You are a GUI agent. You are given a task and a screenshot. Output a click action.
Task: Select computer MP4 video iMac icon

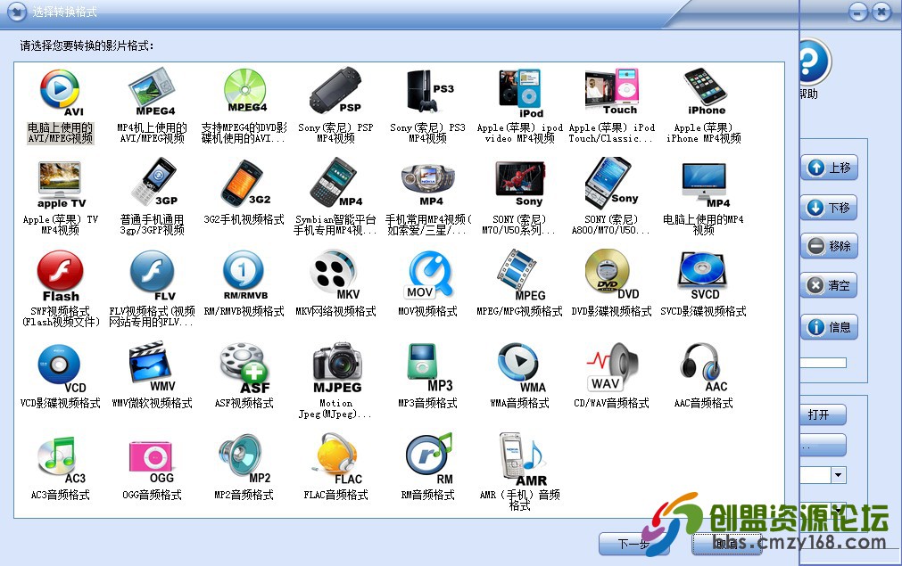click(705, 185)
